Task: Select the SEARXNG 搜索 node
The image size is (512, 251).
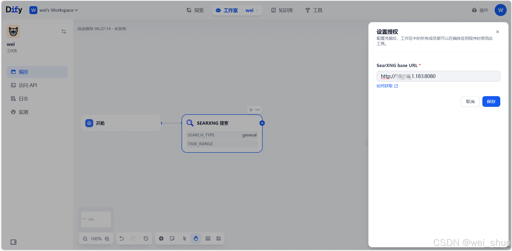Action: coord(222,134)
